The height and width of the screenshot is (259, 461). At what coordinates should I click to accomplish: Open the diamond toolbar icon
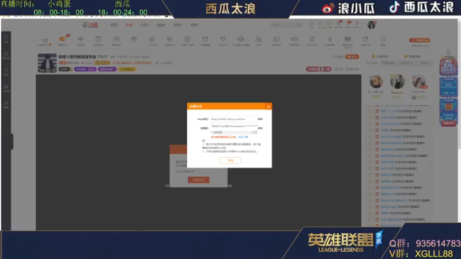pos(223,39)
